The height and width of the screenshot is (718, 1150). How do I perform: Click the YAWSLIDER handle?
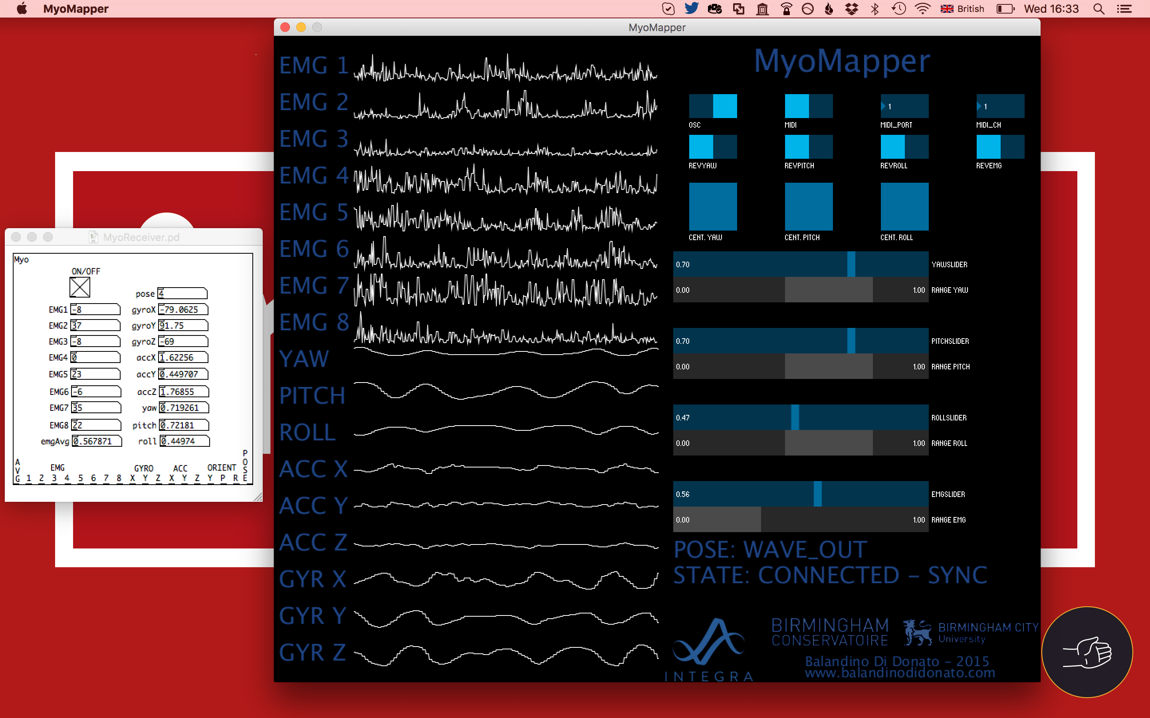[851, 264]
